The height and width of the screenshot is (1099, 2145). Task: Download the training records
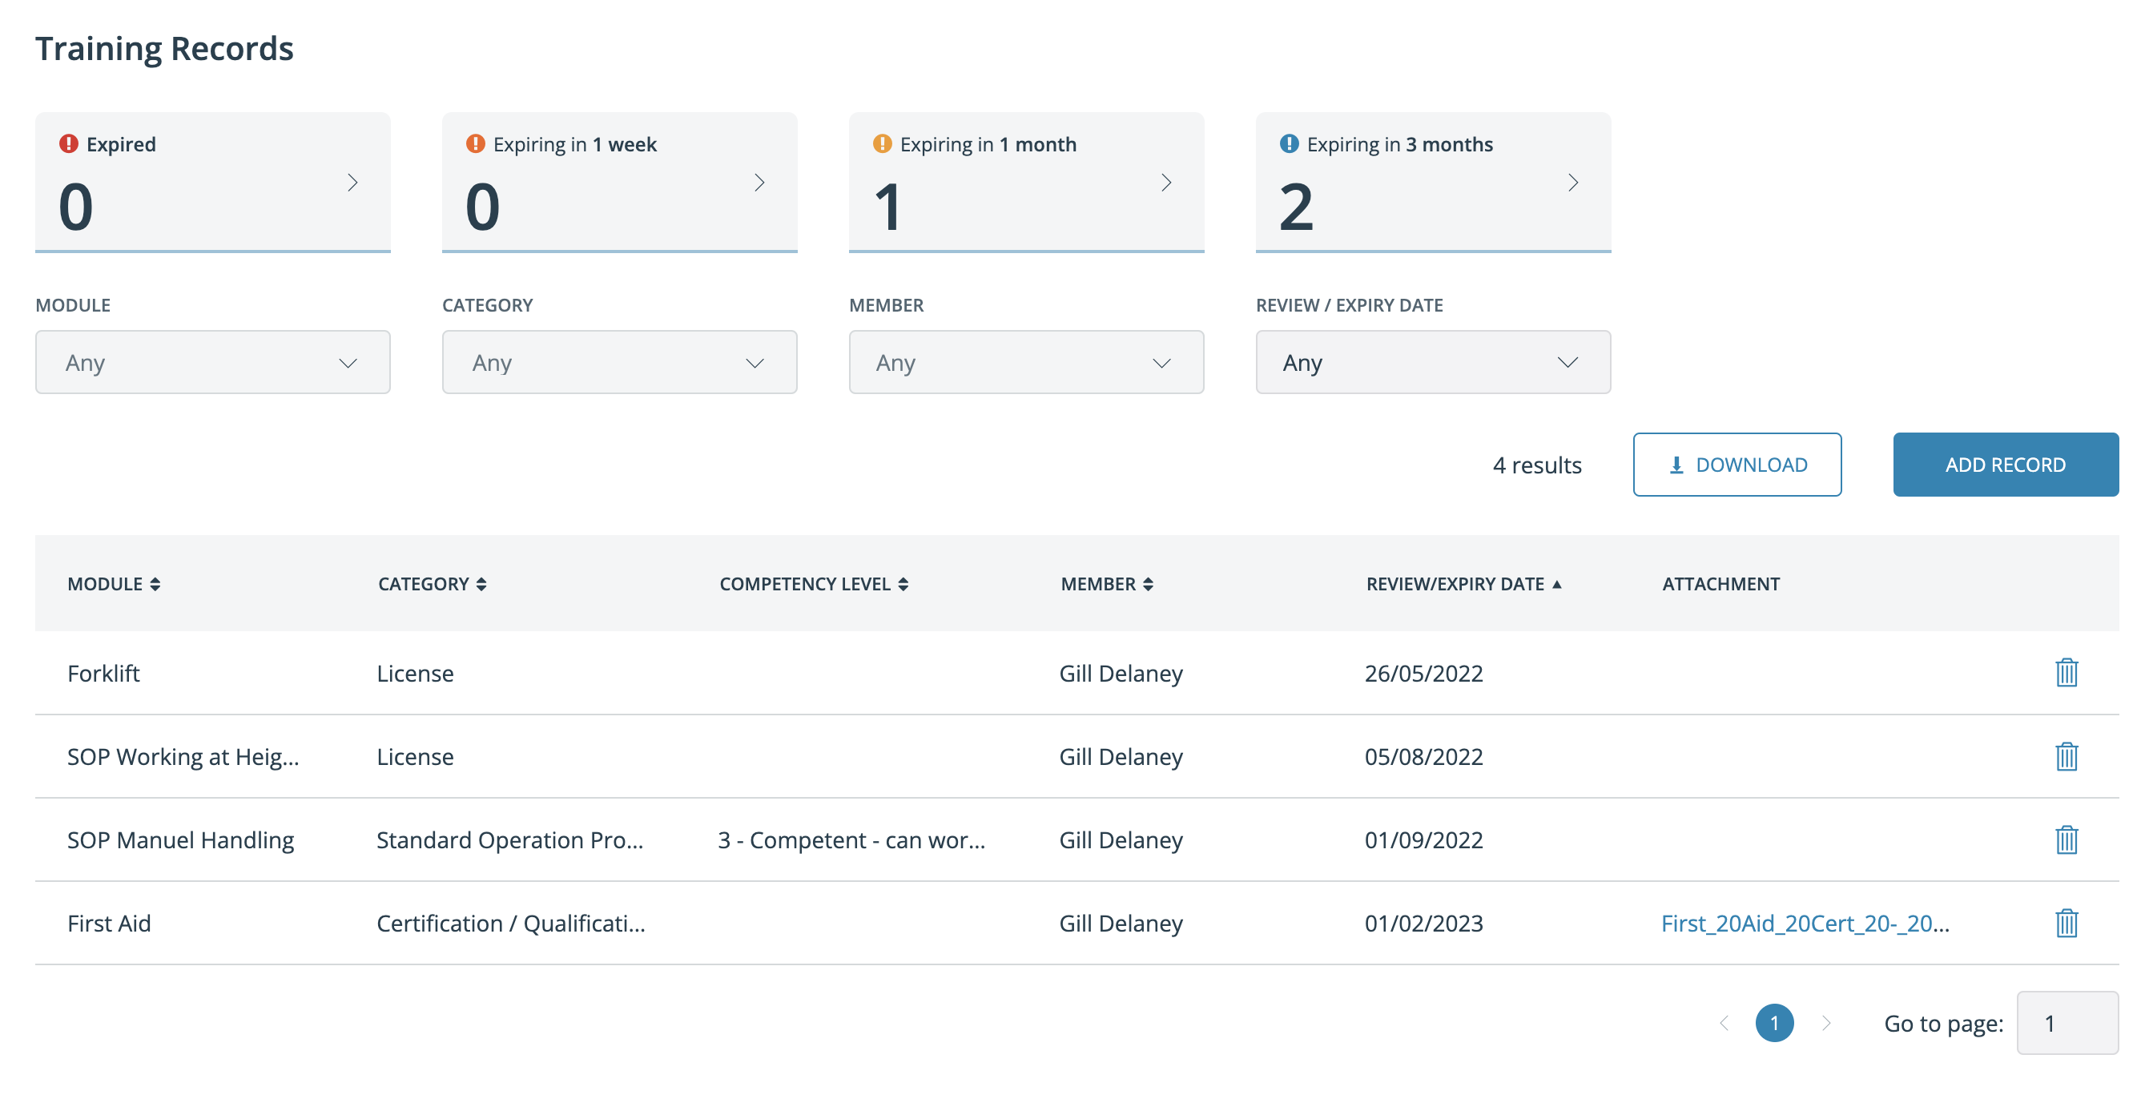point(1737,465)
